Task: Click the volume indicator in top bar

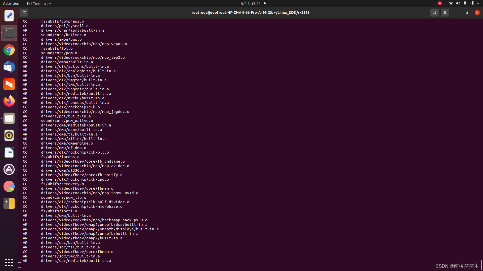Action: click(x=458, y=4)
